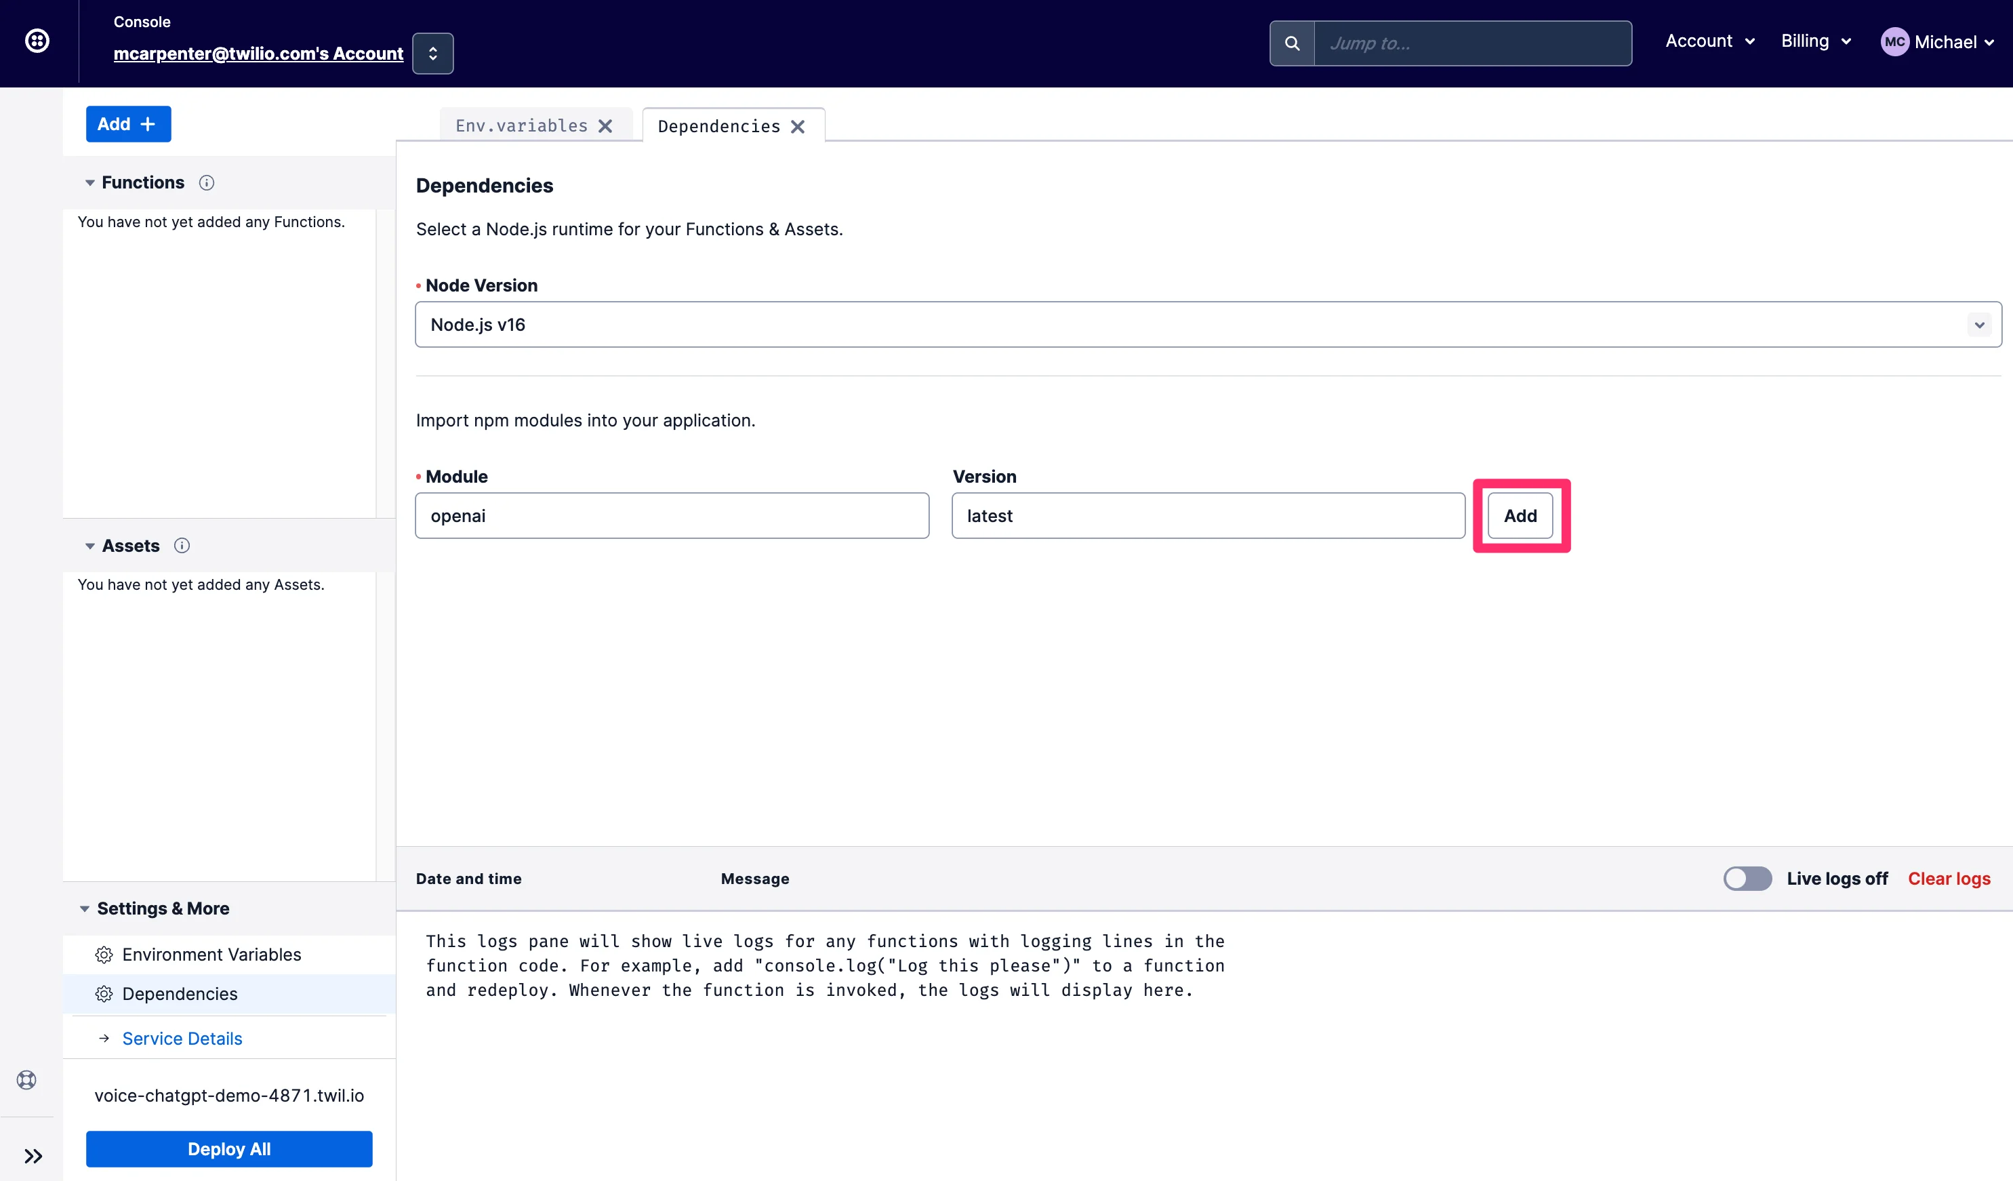
Task: Open the Service Details link
Action: (182, 1039)
